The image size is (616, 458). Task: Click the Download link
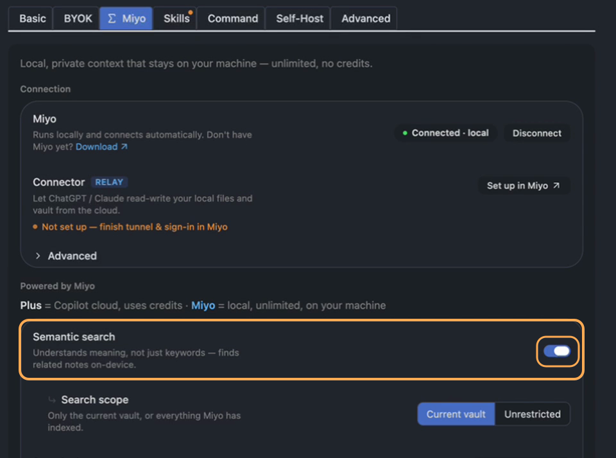click(x=97, y=147)
